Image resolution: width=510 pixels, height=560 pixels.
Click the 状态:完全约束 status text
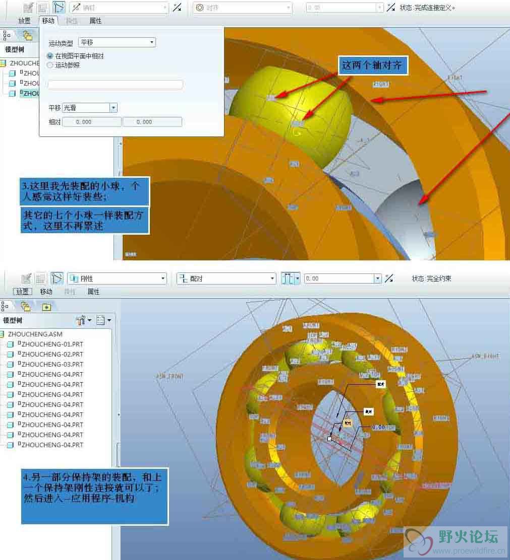[x=431, y=278]
